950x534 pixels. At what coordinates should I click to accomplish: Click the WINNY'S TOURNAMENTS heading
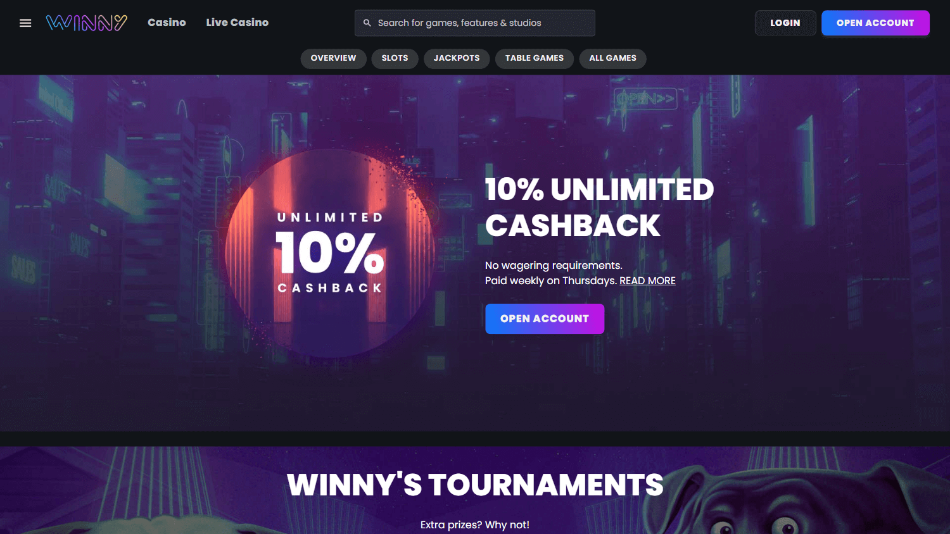click(x=475, y=485)
